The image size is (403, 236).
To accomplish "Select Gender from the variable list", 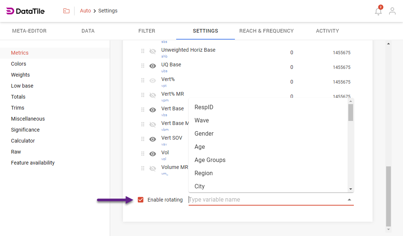I will [204, 133].
